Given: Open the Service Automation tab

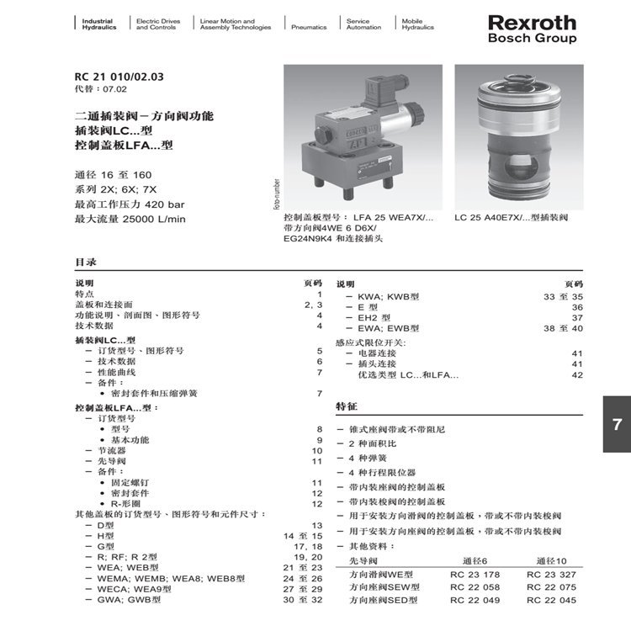Looking at the screenshot, I should tap(363, 24).
